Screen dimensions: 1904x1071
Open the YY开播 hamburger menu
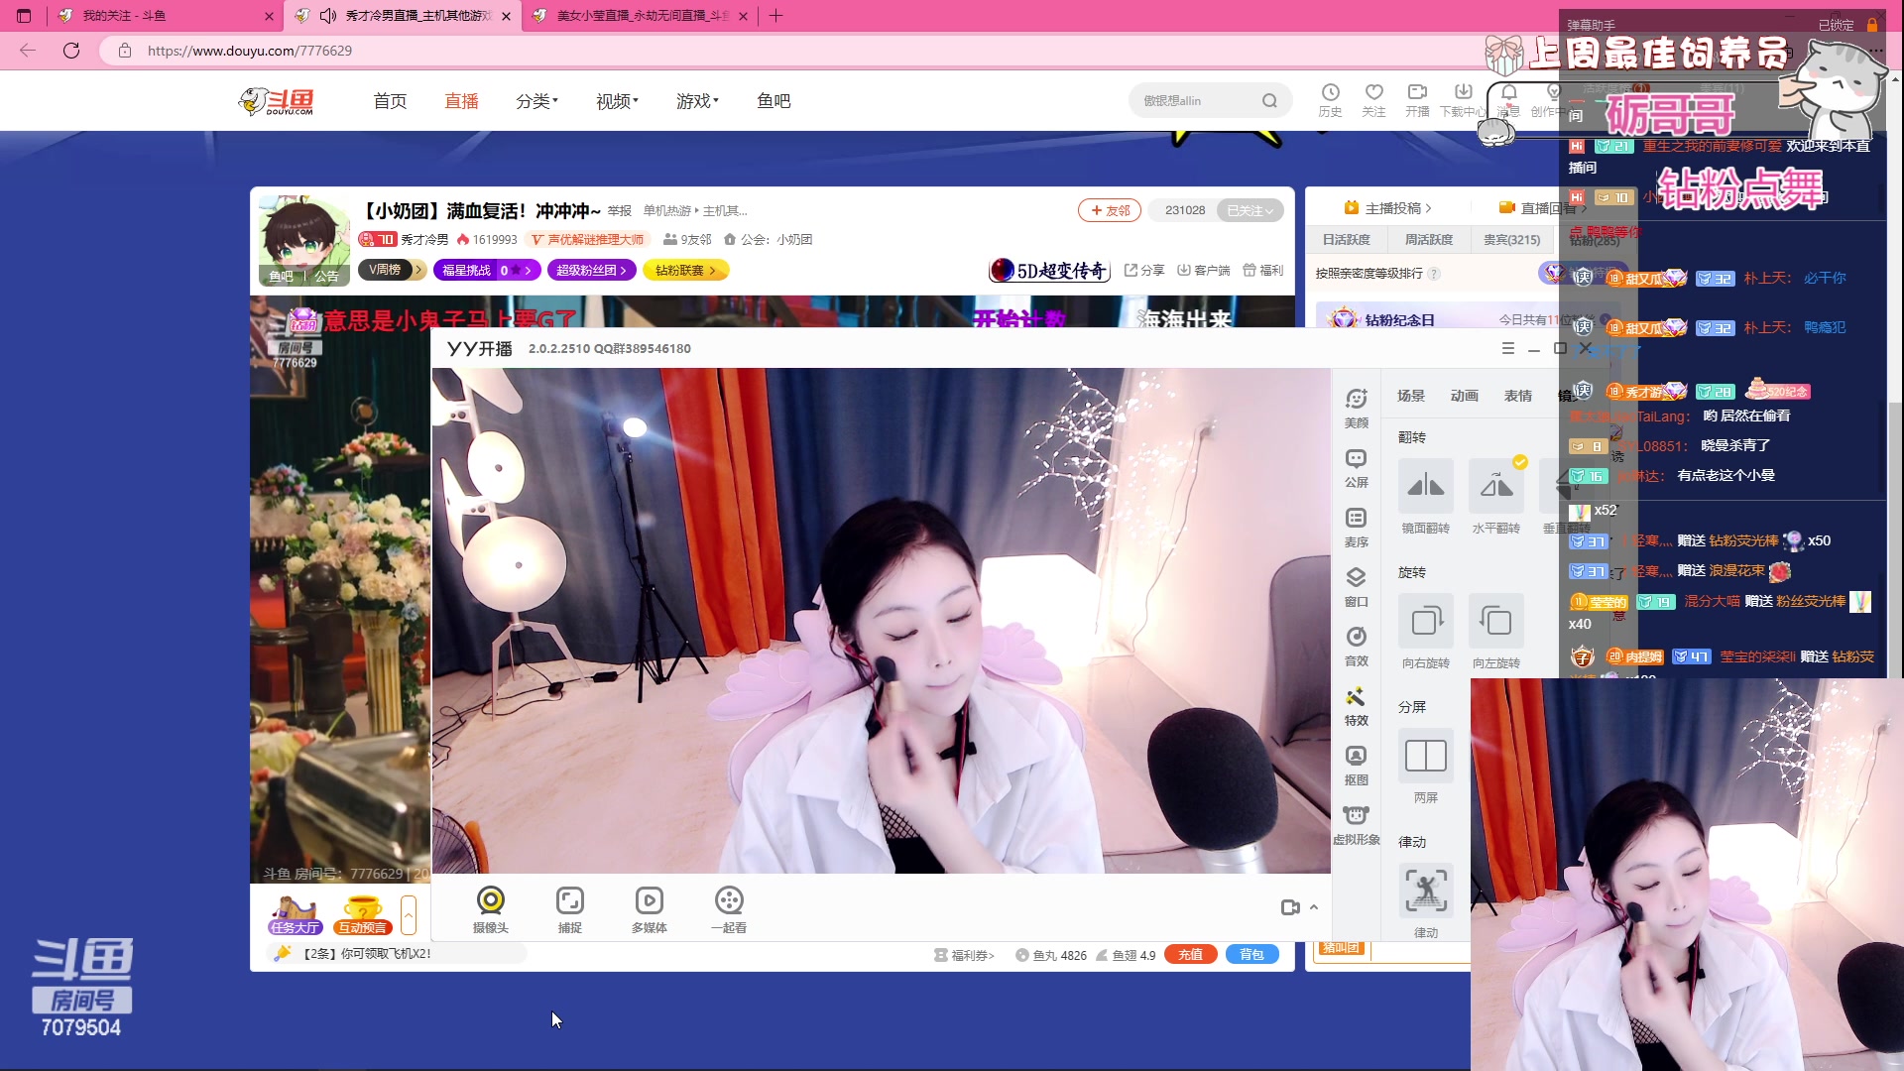click(x=1507, y=348)
